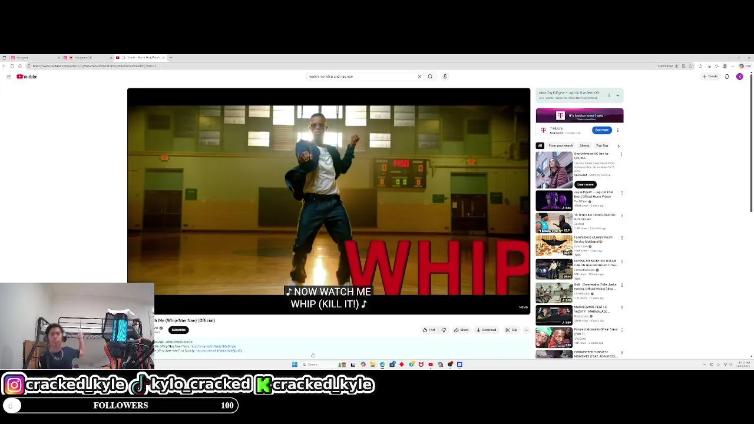Show more filter chips with right arrow

click(x=618, y=145)
